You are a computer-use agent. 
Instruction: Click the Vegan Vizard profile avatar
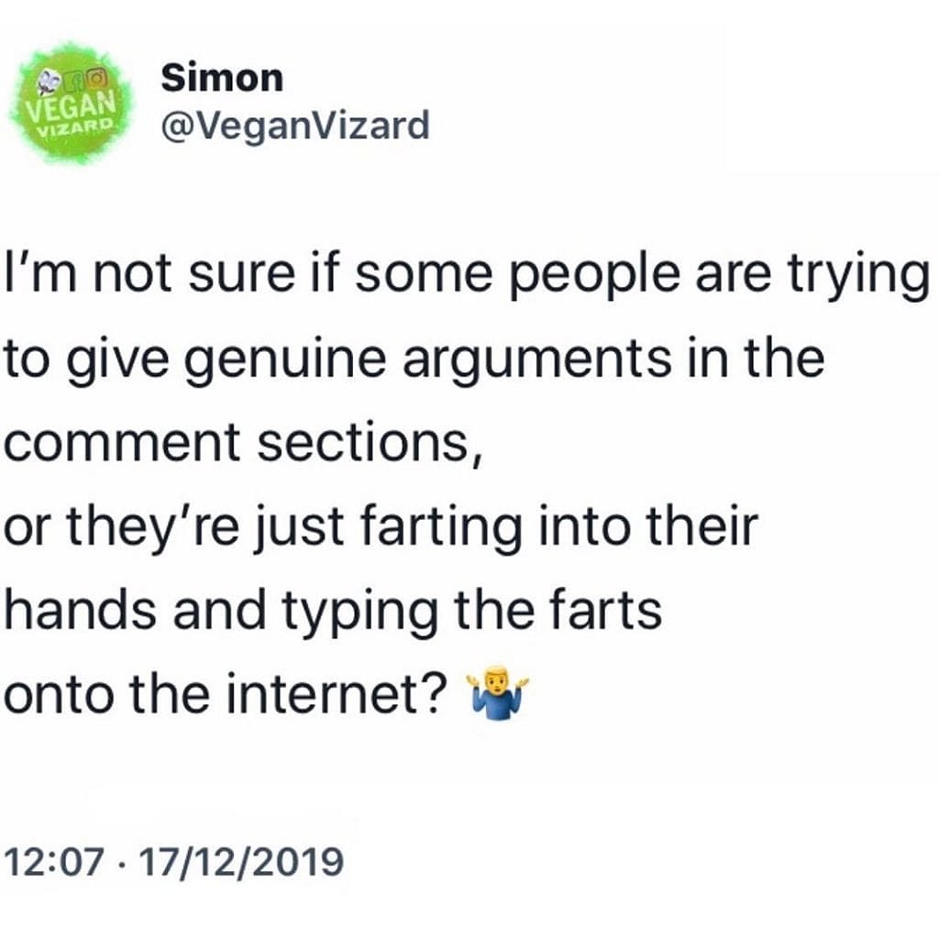click(73, 103)
